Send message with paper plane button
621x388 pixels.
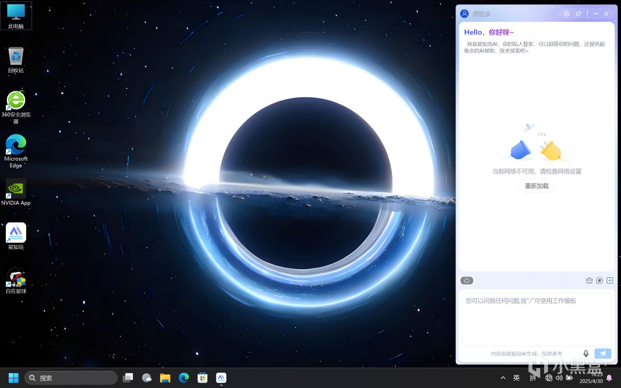pyautogui.click(x=603, y=354)
